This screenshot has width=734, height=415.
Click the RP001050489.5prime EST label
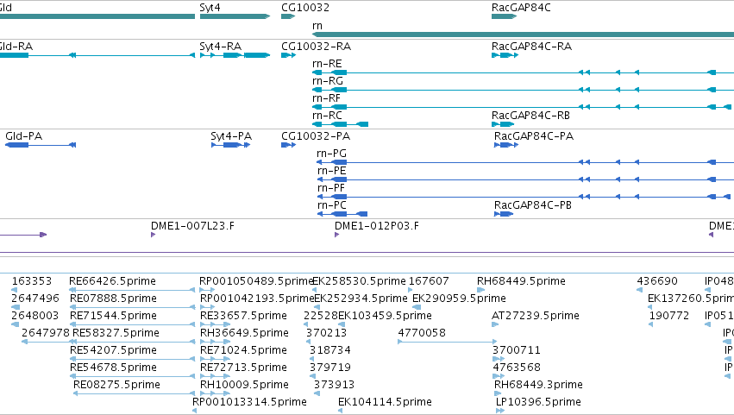[255, 281]
